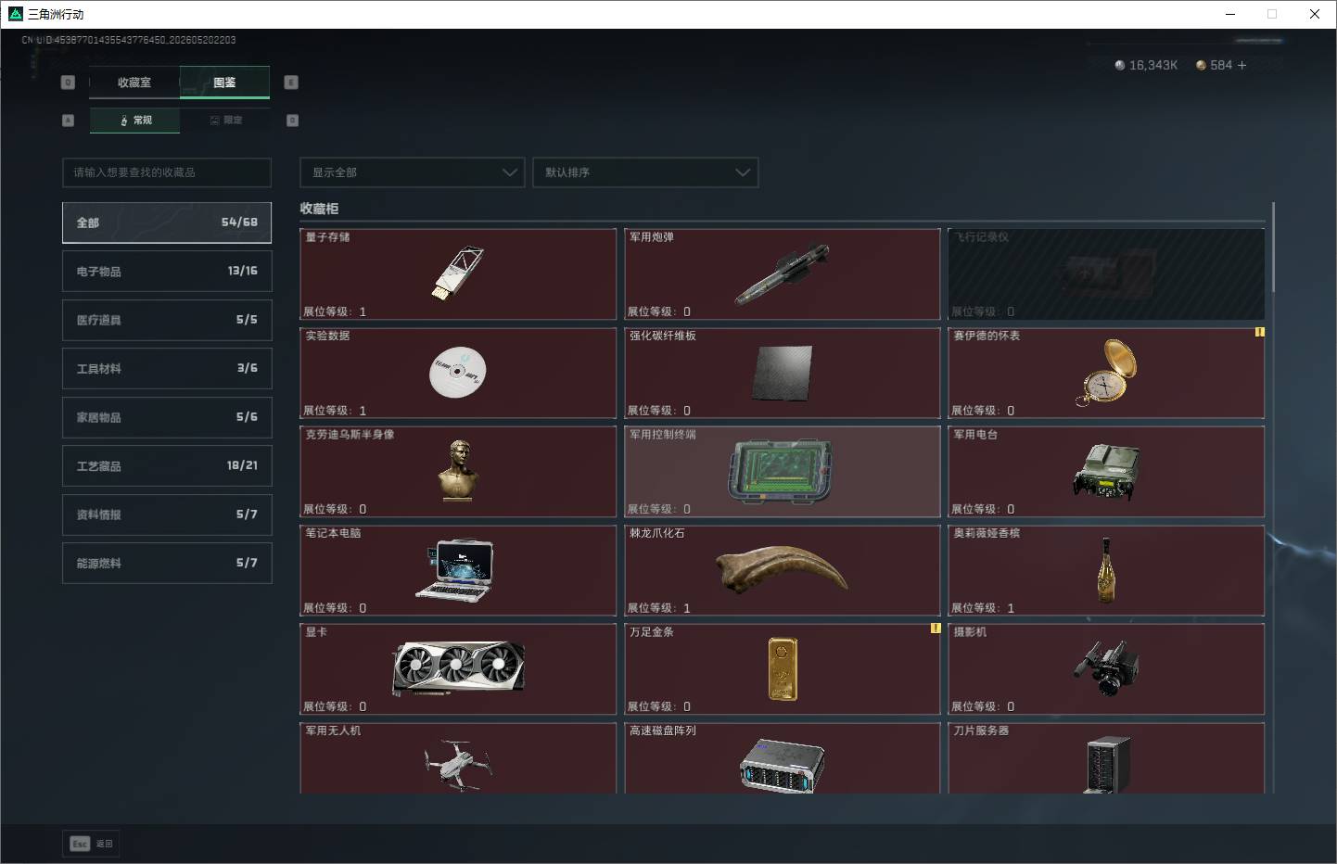
Task: Click the quantum storage USB item icon
Action: 458,273
